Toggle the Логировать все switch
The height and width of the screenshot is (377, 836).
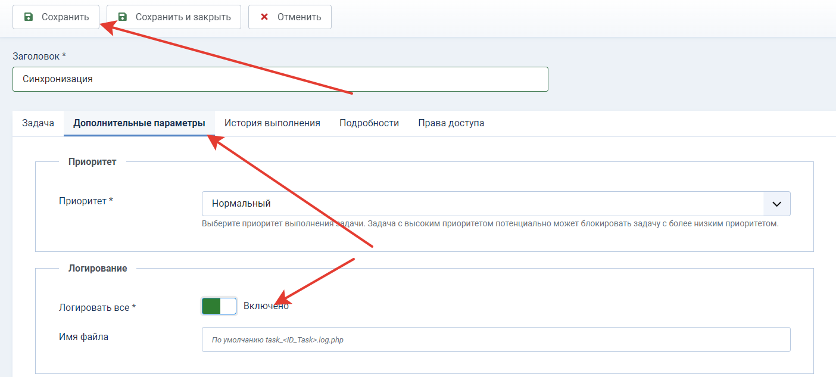[219, 306]
